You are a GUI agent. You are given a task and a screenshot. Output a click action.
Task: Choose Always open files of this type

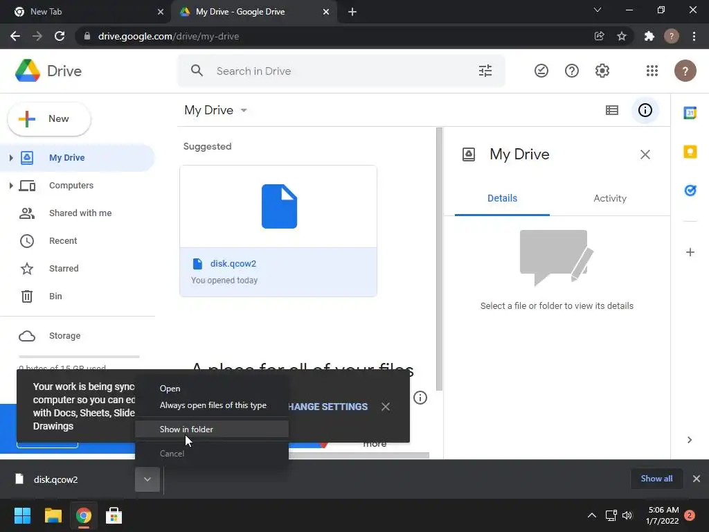point(212,405)
